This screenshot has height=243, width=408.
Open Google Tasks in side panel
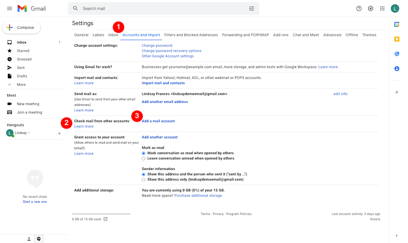(x=397, y=54)
